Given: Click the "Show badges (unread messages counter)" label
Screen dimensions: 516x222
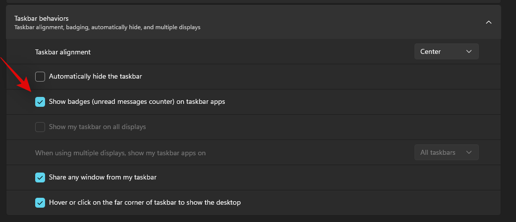Looking at the screenshot, I should pyautogui.click(x=137, y=102).
